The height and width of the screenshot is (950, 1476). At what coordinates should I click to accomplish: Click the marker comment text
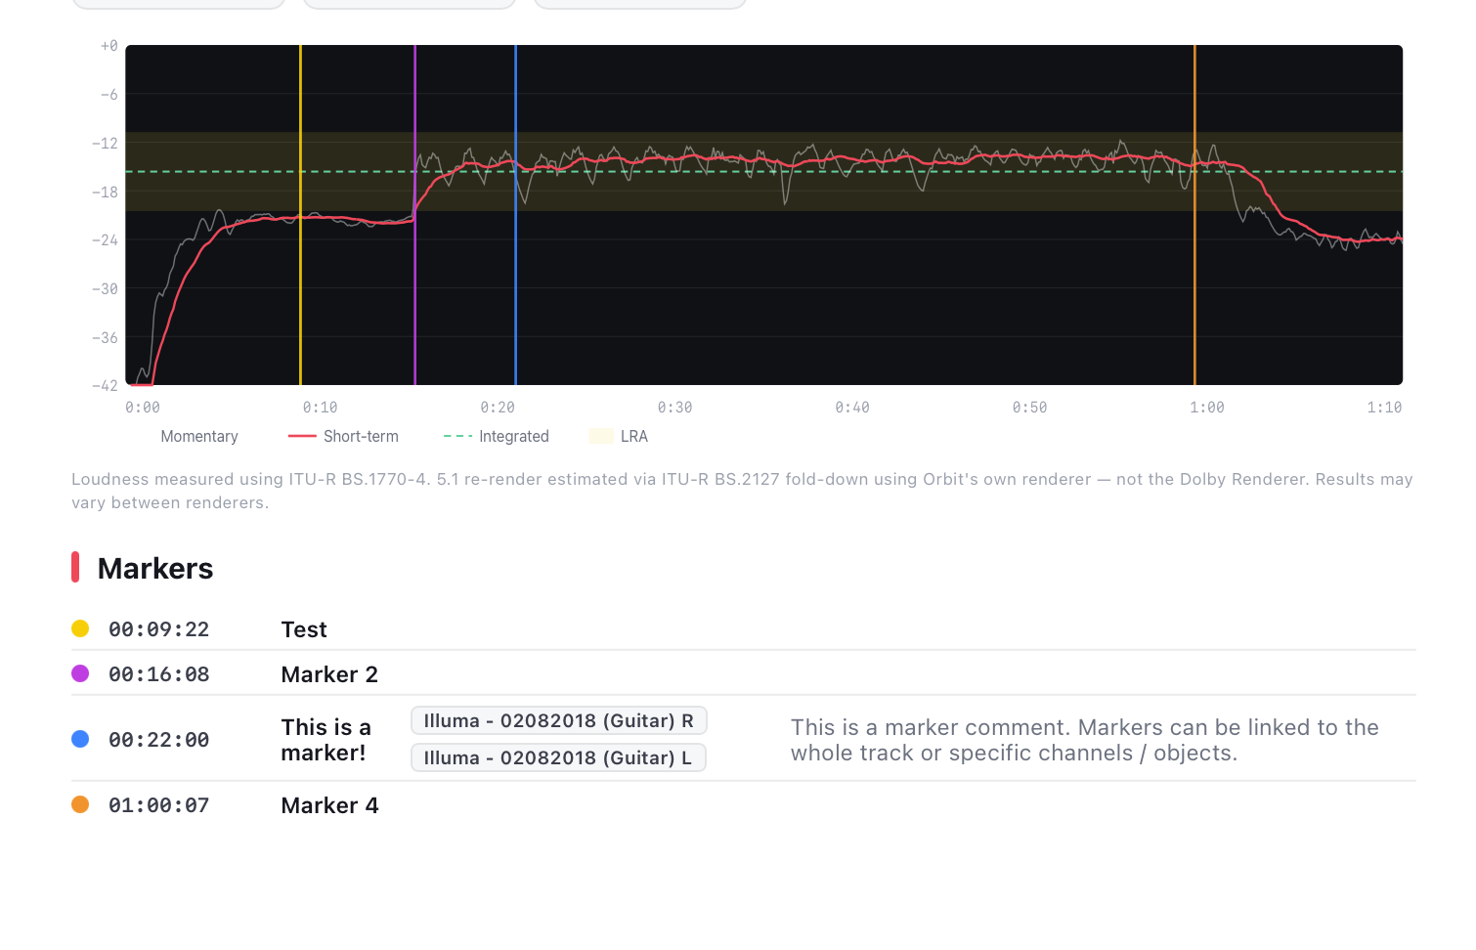point(1084,740)
